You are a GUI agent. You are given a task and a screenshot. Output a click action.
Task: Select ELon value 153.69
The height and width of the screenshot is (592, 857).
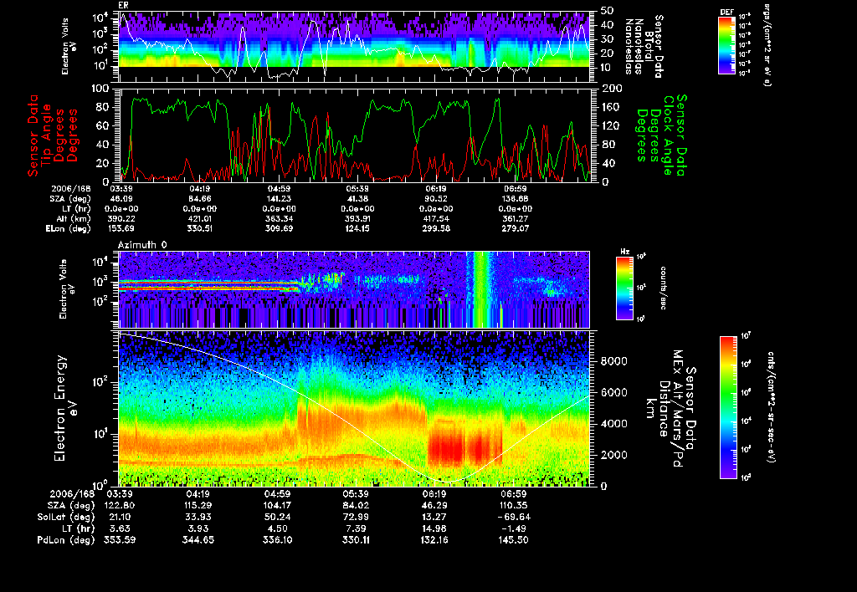click(121, 228)
